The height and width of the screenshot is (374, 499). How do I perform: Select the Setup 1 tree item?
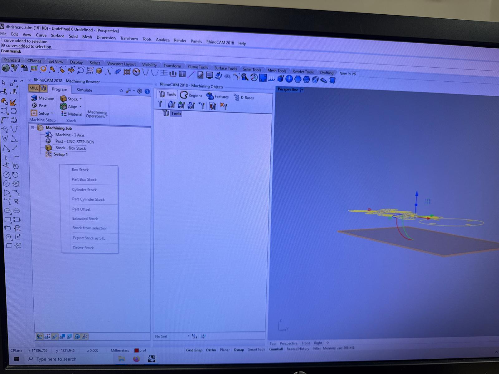61,154
